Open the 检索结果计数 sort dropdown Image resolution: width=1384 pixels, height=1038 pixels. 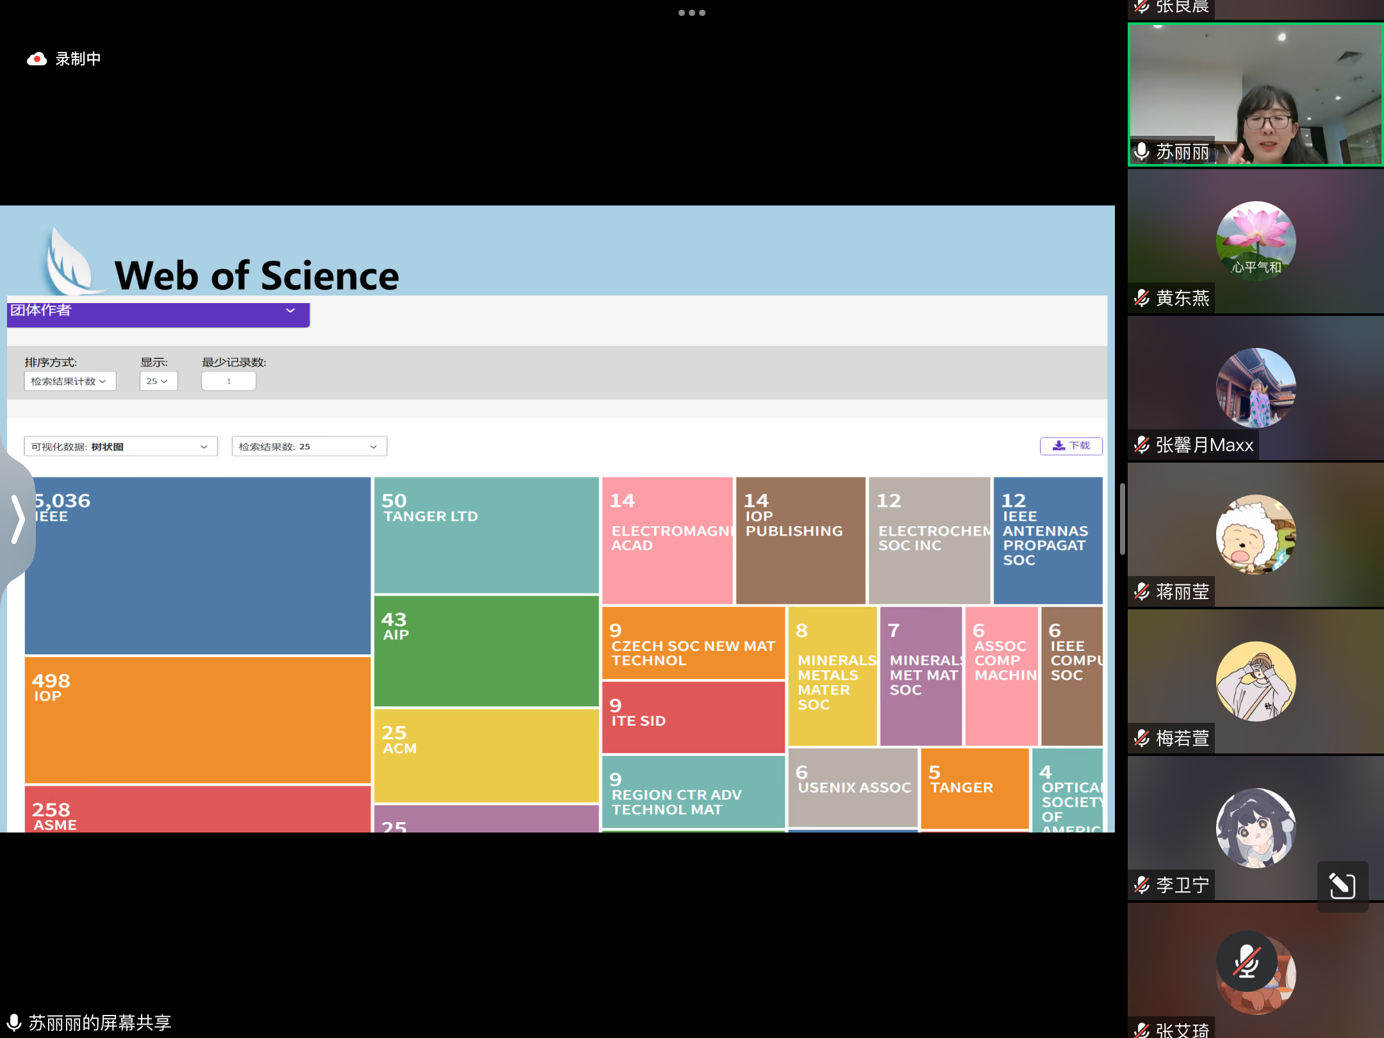tap(70, 381)
